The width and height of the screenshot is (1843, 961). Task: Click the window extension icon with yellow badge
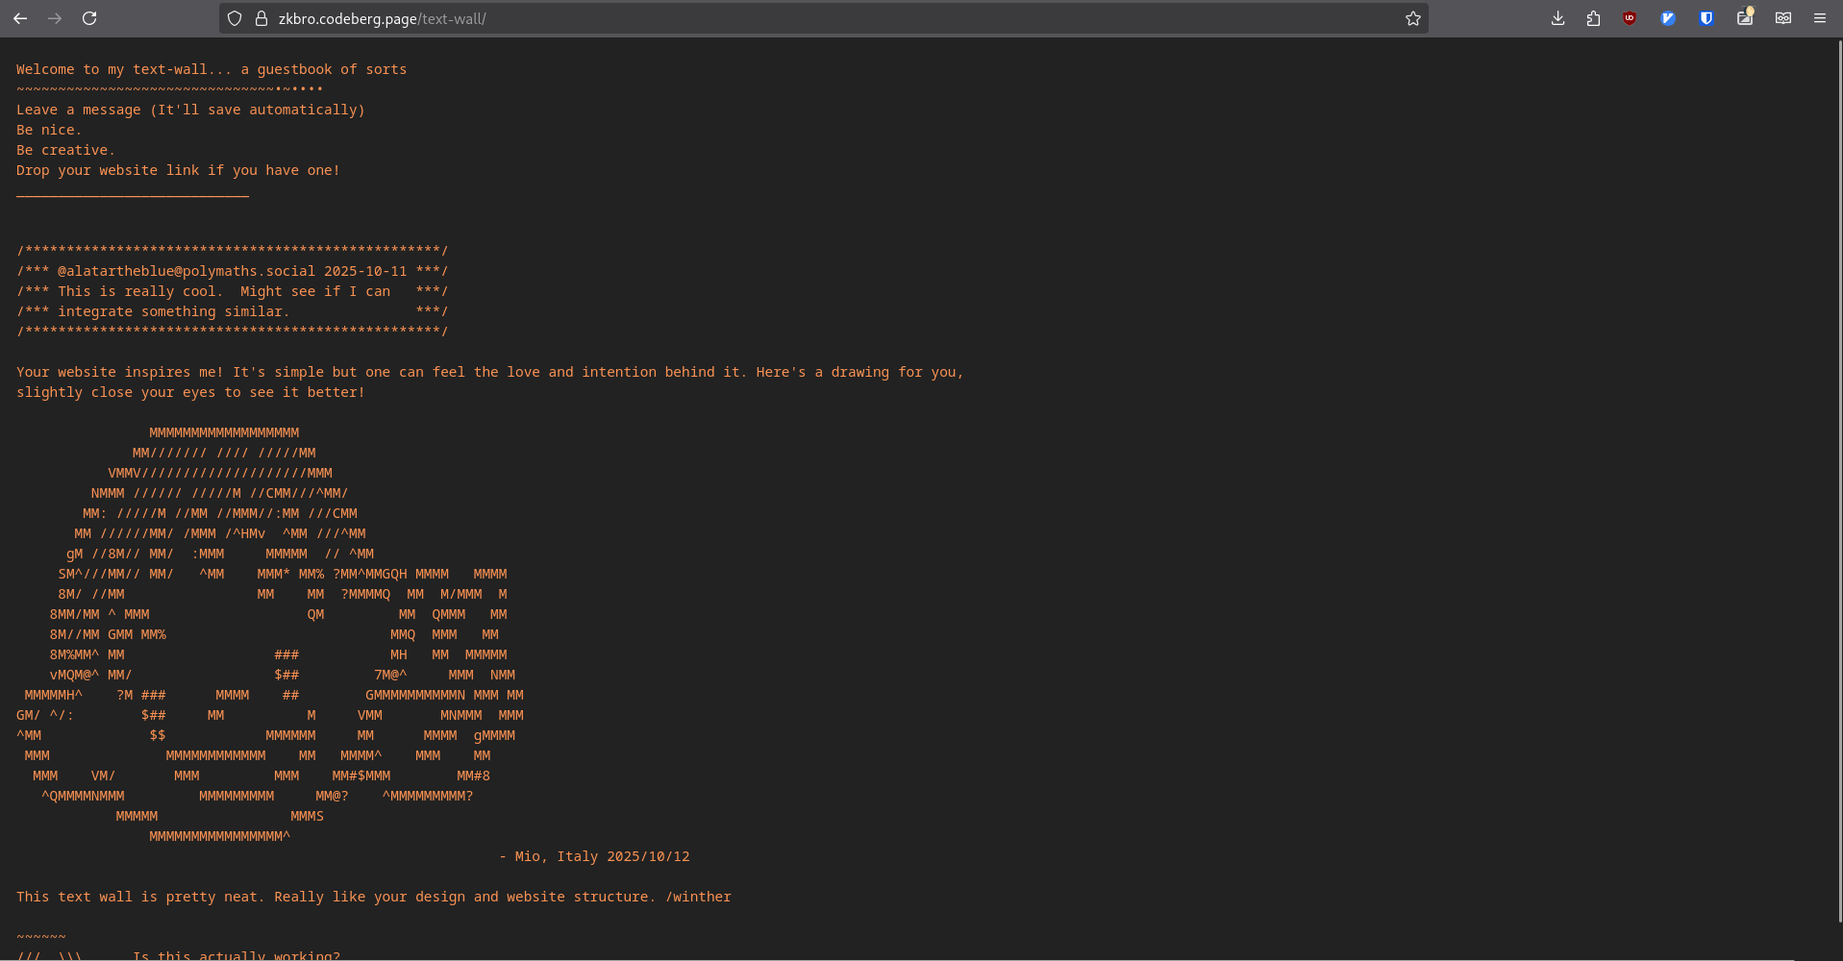[1744, 18]
